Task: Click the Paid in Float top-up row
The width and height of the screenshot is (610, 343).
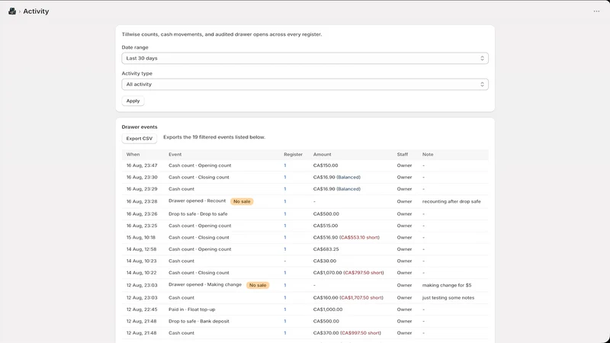Action: click(305, 309)
